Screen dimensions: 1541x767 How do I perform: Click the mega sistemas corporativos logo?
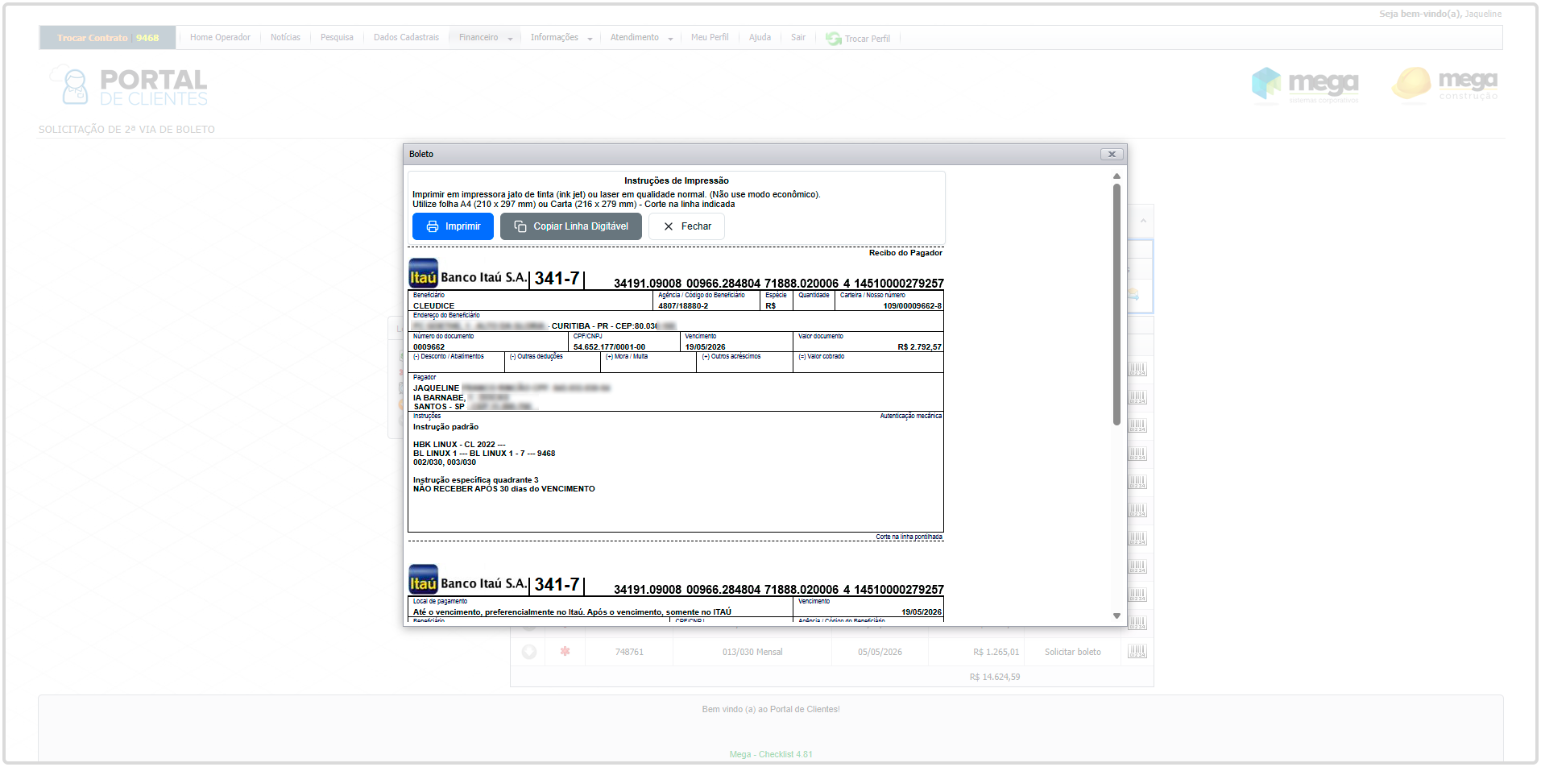1305,85
